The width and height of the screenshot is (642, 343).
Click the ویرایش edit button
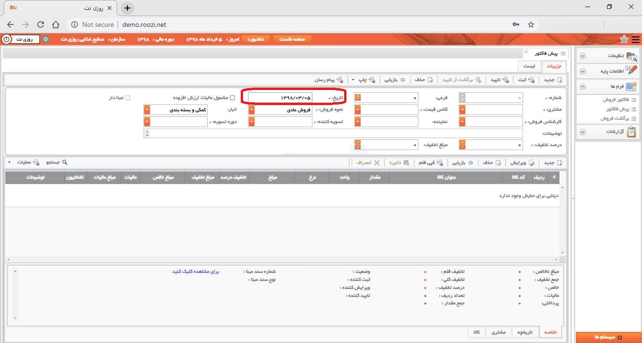(522, 163)
